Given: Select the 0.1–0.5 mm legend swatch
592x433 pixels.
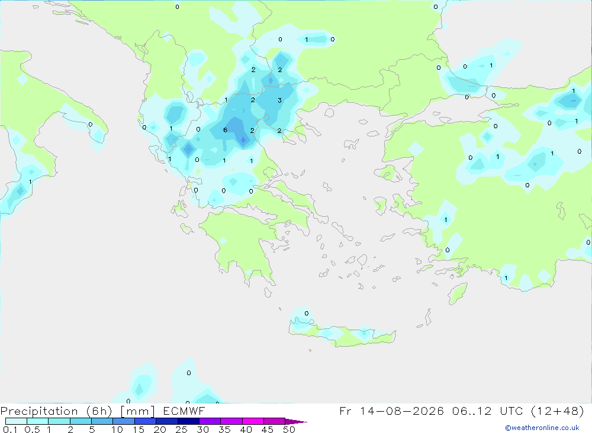Looking at the screenshot, I should click(16, 421).
